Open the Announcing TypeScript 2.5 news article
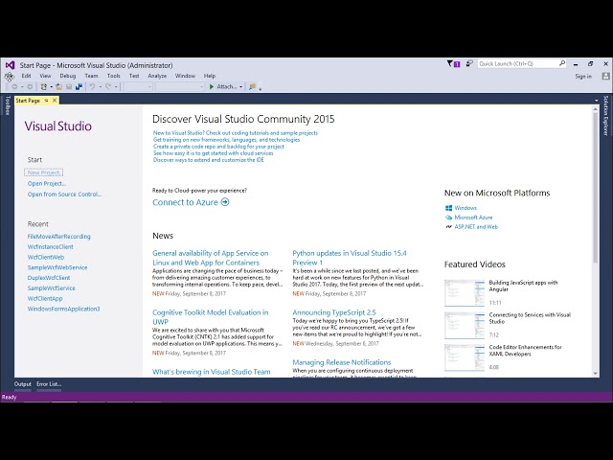Screen dimensions: 613x460 (x=334, y=312)
